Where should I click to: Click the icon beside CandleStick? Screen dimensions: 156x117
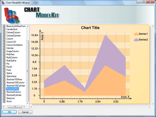[x=4, y=29]
